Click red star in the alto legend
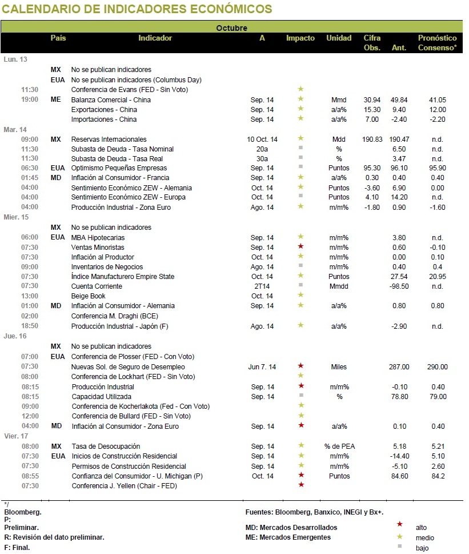The width and height of the screenshot is (469, 554). pyautogui.click(x=399, y=524)
